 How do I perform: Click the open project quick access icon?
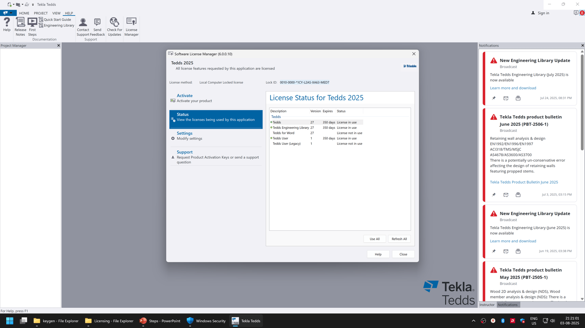tap(18, 5)
